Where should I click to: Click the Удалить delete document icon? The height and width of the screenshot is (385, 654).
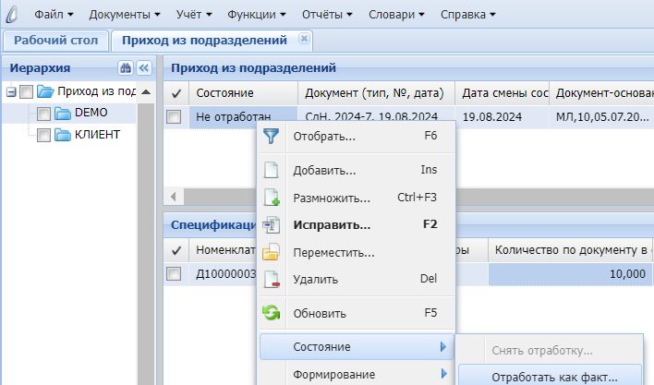[x=271, y=279]
